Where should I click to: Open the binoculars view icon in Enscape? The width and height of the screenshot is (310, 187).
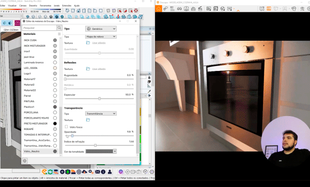tap(179, 9)
